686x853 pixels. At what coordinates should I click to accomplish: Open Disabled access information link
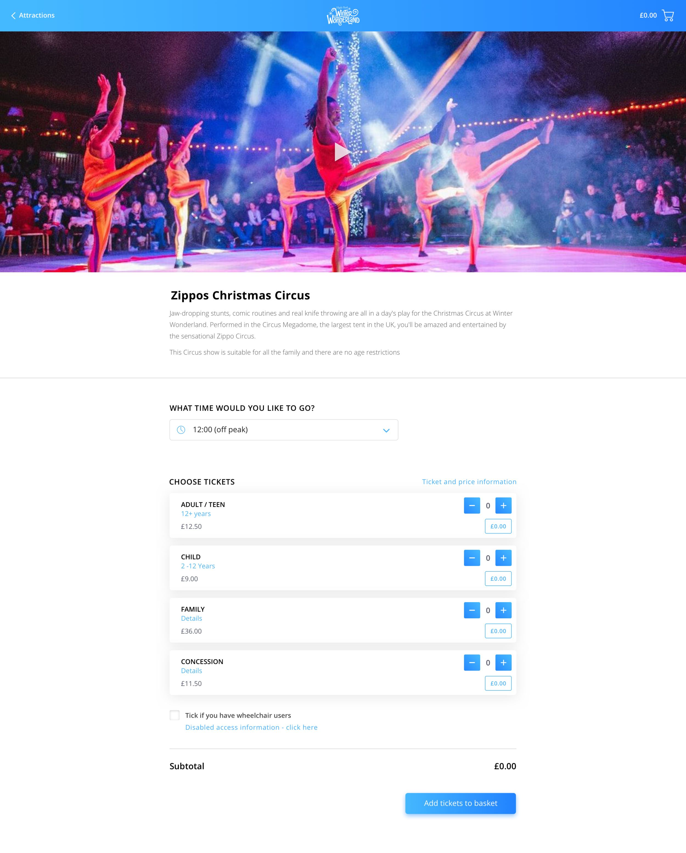[x=251, y=727]
